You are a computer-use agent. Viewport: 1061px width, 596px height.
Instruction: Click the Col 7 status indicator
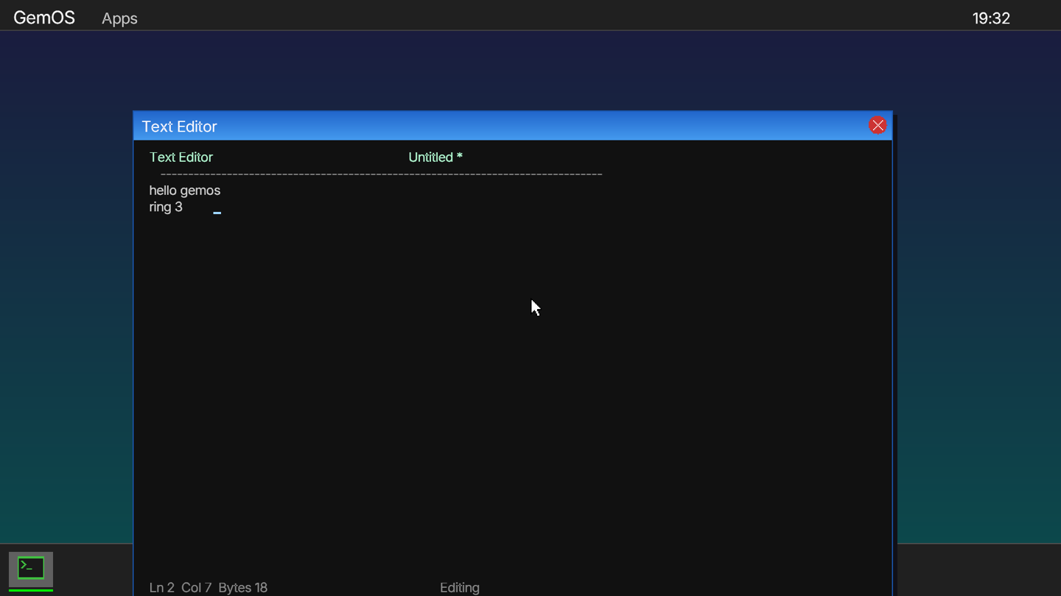tap(196, 587)
